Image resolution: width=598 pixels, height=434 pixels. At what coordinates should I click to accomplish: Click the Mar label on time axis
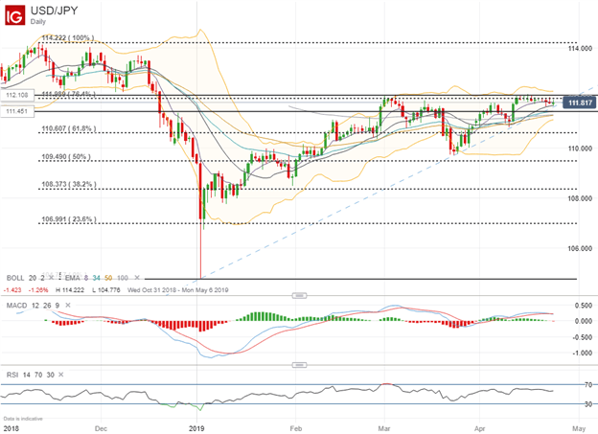tap(384, 428)
